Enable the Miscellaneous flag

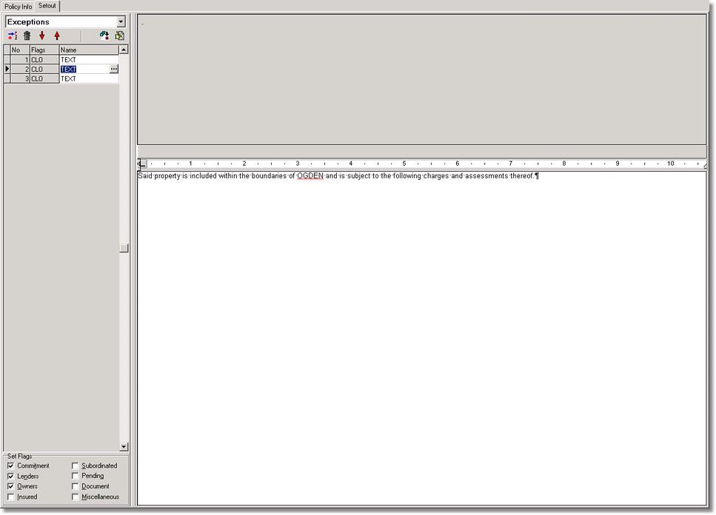point(75,497)
